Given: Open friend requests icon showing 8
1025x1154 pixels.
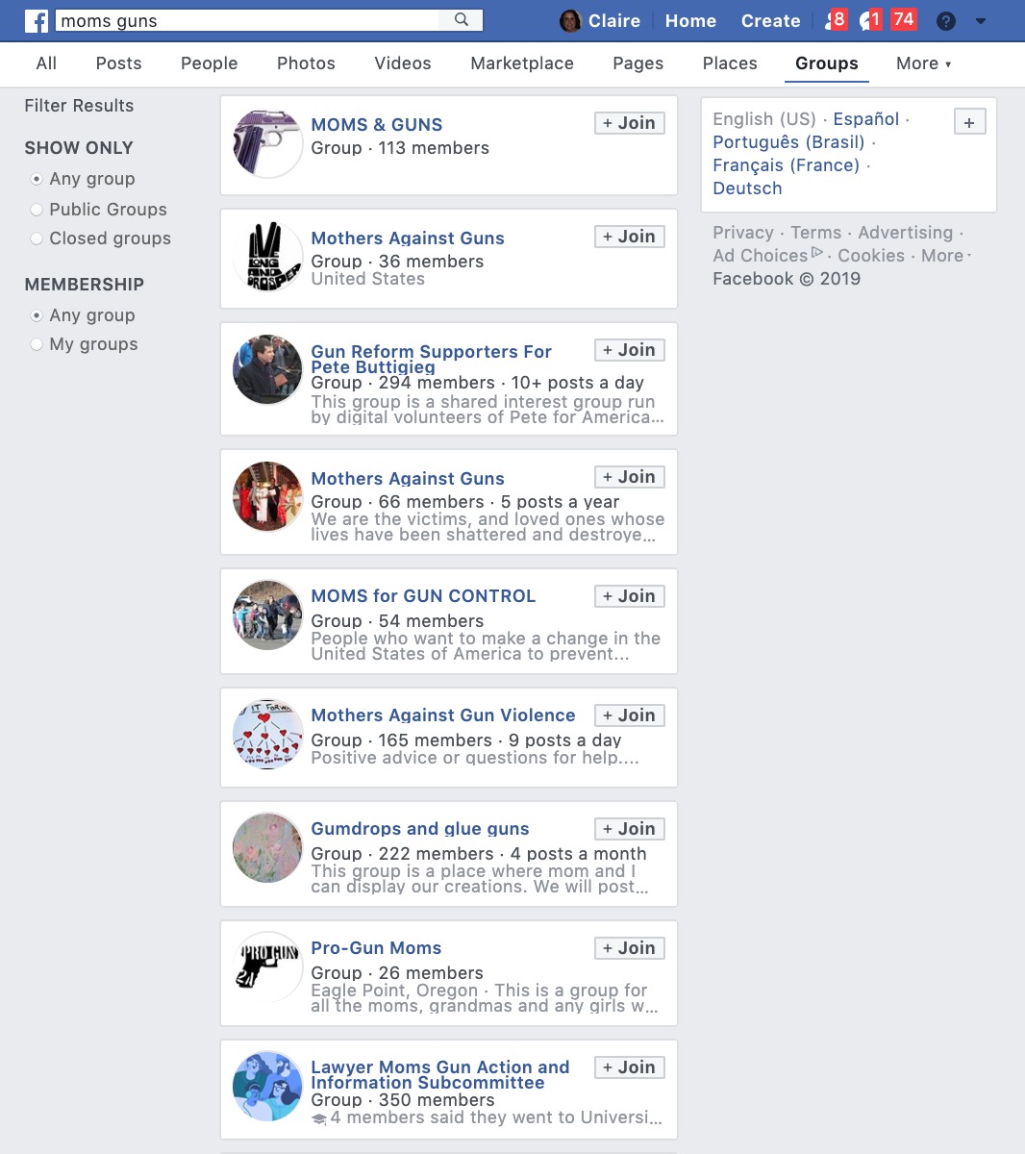Looking at the screenshot, I should click(836, 19).
